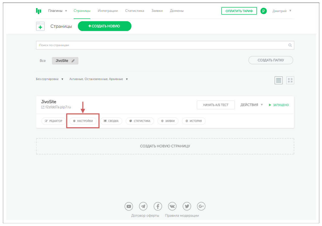Image resolution: width=322 pixels, height=226 pixels.
Task: Toggle the Запущено page status
Action: [x=279, y=105]
